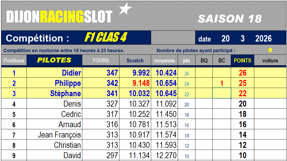Select the F1 CLAS 4 competition cell
This screenshot has width=287, height=161.
click(x=105, y=38)
